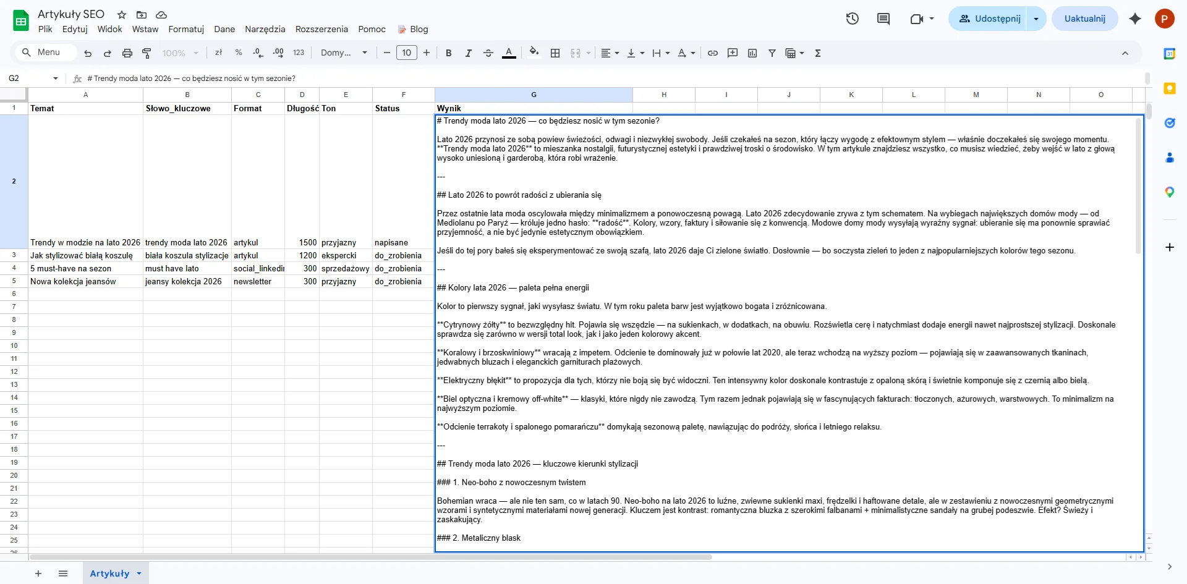Check the cloud save status
Screen dimensions: 1187x584
coord(161,15)
